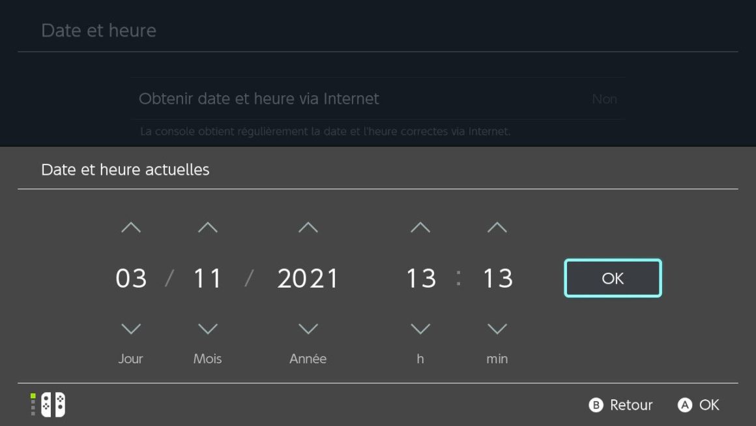This screenshot has width=756, height=426.
Task: Click the B Retour option
Action: 621,404
